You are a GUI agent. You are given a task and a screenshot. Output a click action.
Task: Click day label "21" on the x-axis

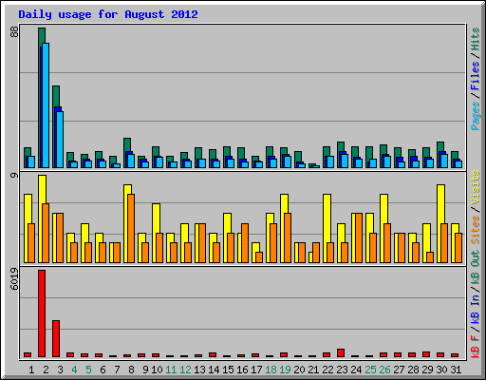coord(313,370)
